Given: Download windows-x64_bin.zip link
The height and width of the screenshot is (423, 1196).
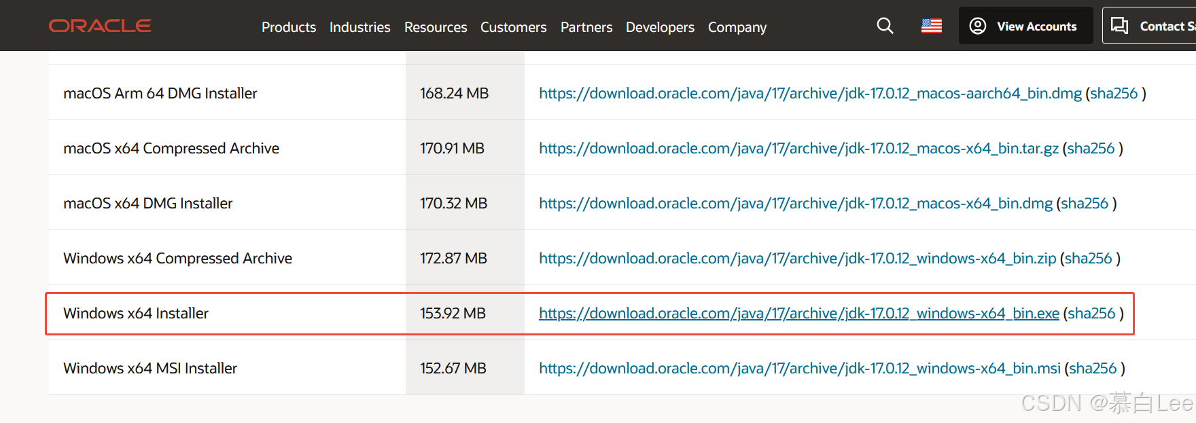Looking at the screenshot, I should [x=798, y=258].
